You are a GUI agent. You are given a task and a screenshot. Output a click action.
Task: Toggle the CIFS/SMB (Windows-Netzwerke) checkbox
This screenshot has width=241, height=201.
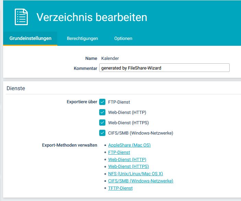click(102, 133)
